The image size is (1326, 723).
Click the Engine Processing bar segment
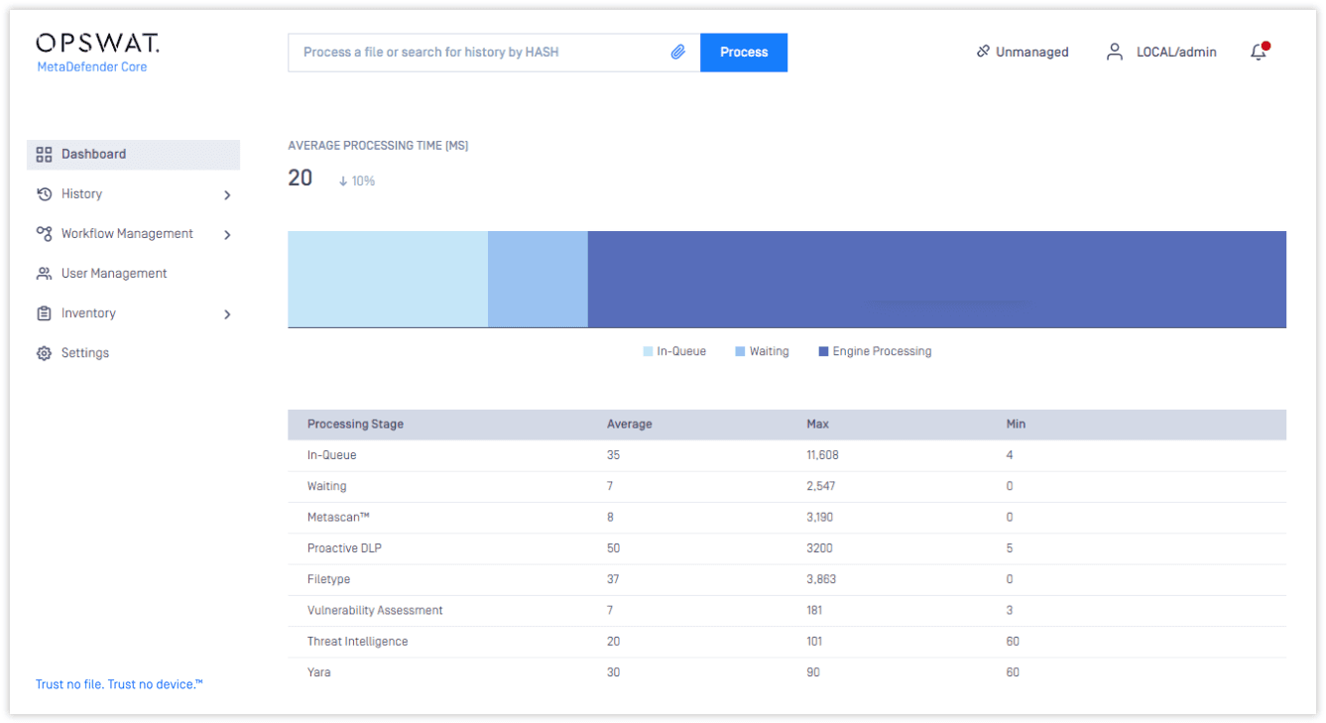coord(937,280)
